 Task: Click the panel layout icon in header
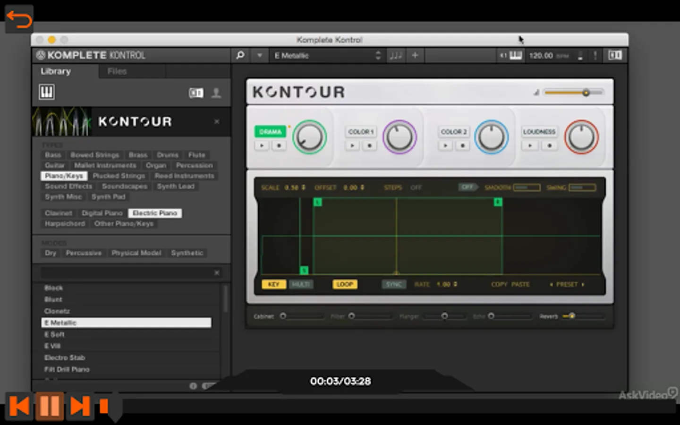coord(615,55)
